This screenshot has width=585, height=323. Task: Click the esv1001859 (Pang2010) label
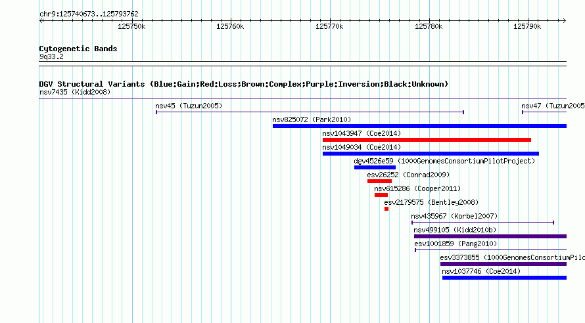[456, 244]
